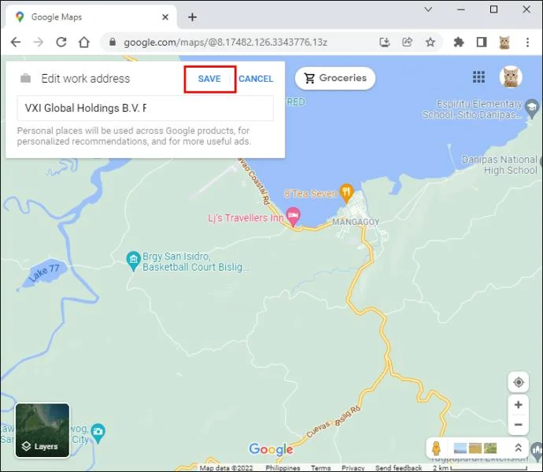The image size is (543, 472).
Task: Expand the imagery strip chevron
Action: pos(519,448)
